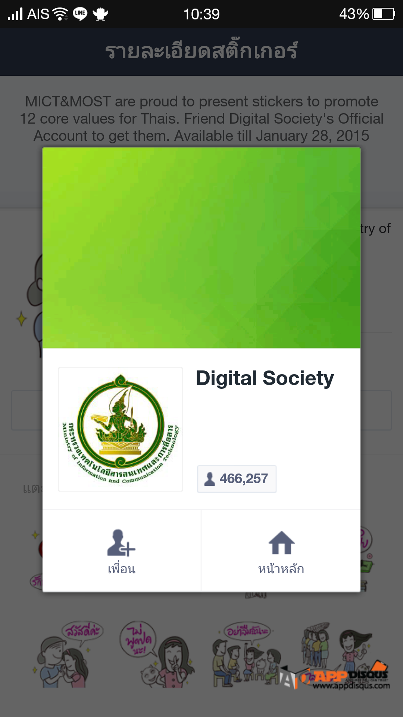The height and width of the screenshot is (717, 403).
Task: Tap the cellular signal bars icon
Action: point(15,14)
